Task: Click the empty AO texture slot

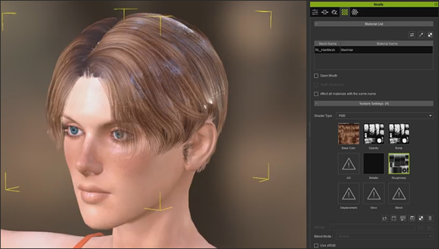Action: point(349,164)
